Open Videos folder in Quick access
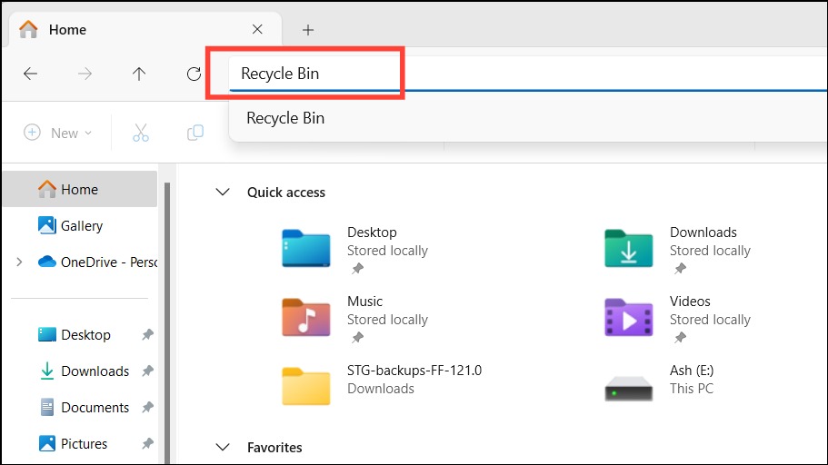 coord(628,318)
